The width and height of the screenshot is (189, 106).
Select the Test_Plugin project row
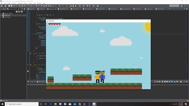tap(13, 17)
